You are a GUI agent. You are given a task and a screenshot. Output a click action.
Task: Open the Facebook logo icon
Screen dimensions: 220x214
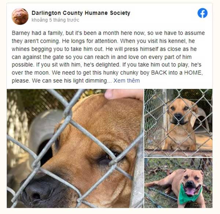coord(202,13)
